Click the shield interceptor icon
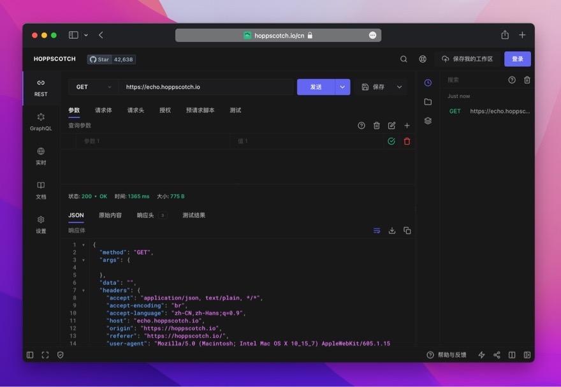Screen dimensions: 561x387 [61, 355]
